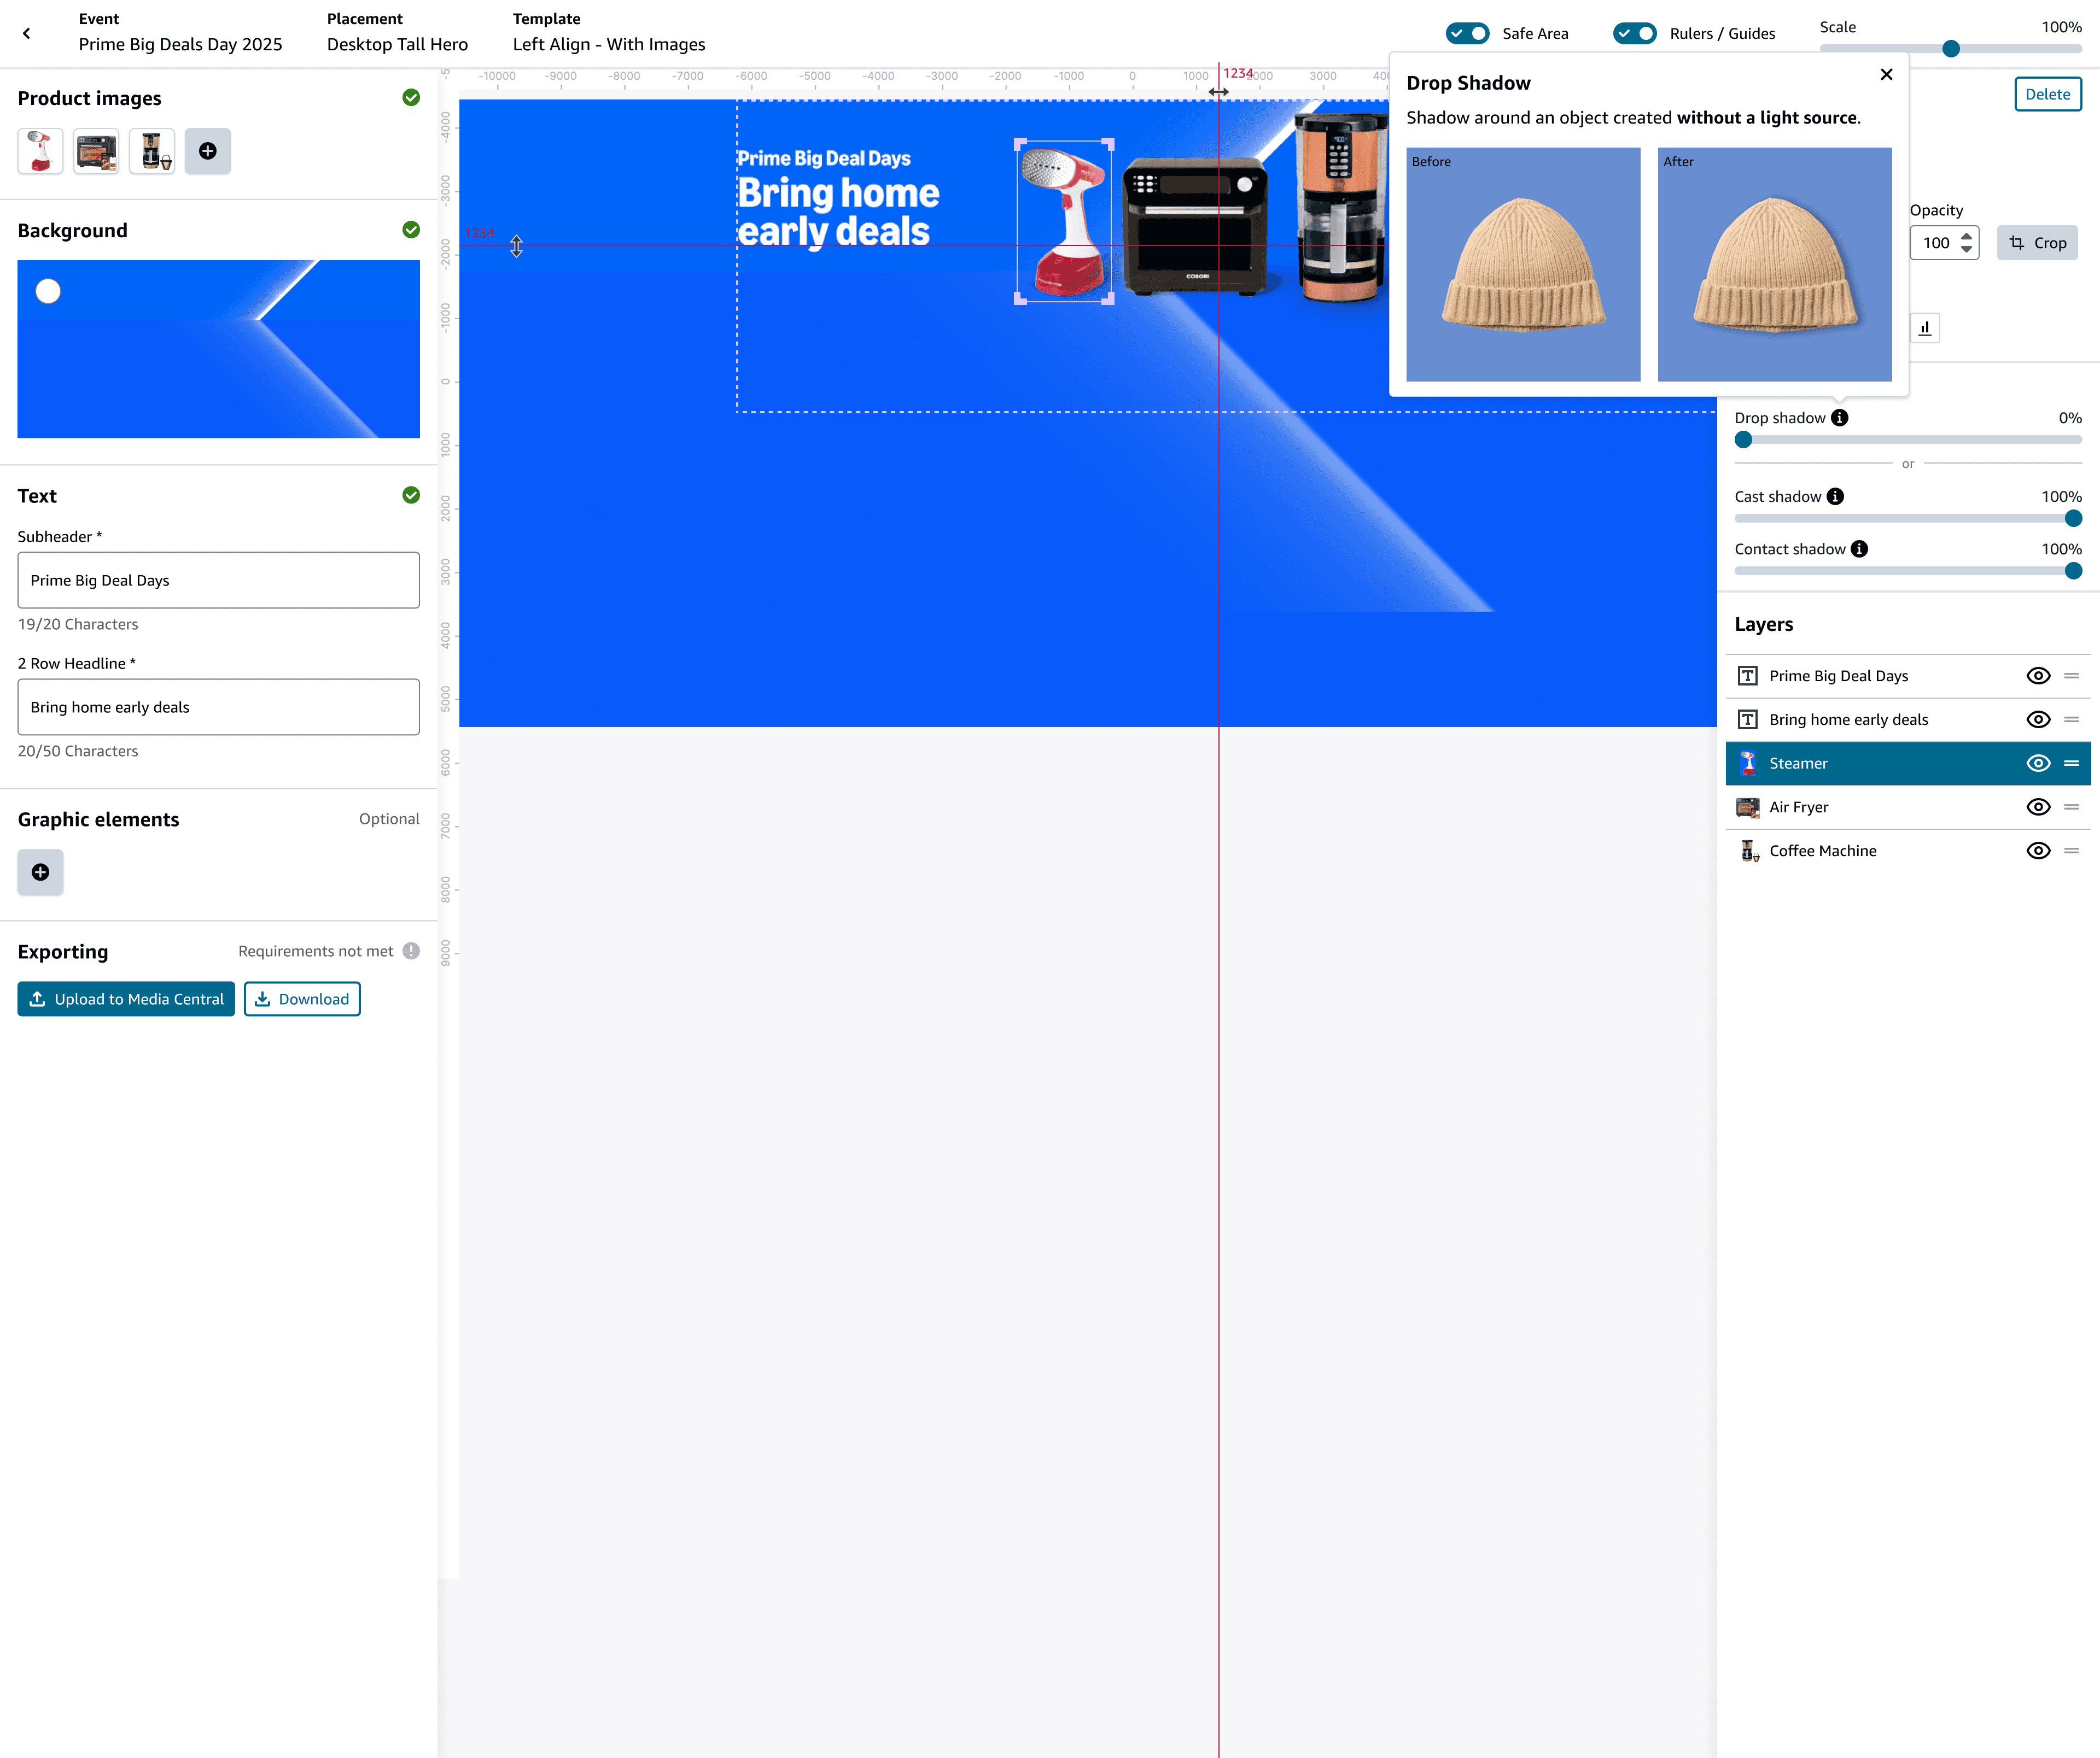2100x1758 pixels.
Task: Click the Subheader text field
Action: (x=218, y=581)
